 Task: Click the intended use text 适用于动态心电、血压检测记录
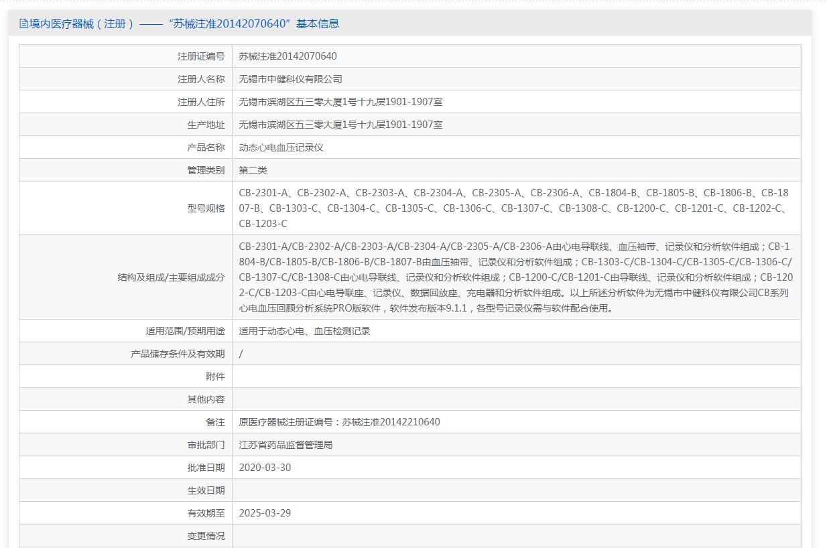304,331
